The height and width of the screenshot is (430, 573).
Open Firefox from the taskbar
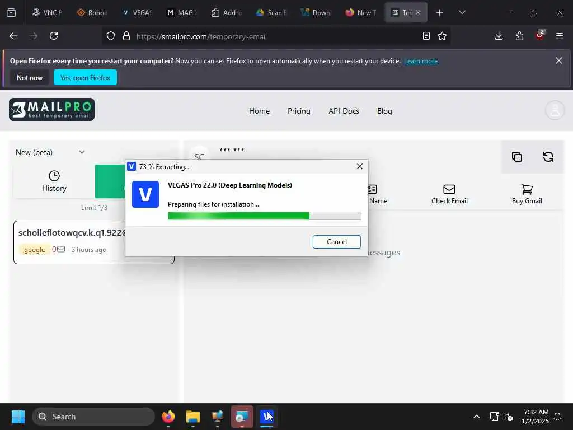168,417
